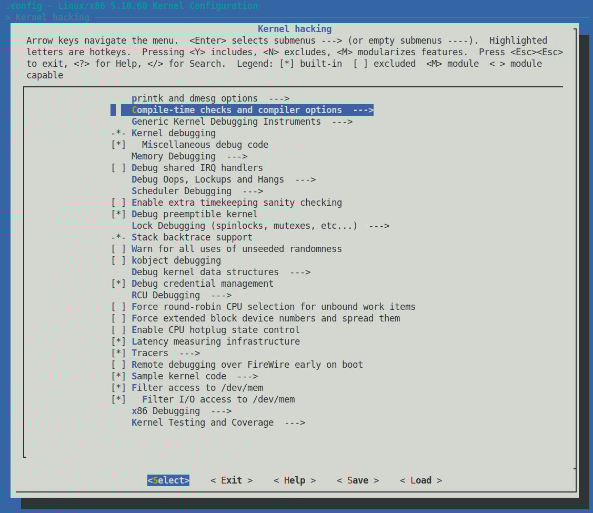Open Help via the Help button
The image size is (593, 513).
[x=295, y=480]
